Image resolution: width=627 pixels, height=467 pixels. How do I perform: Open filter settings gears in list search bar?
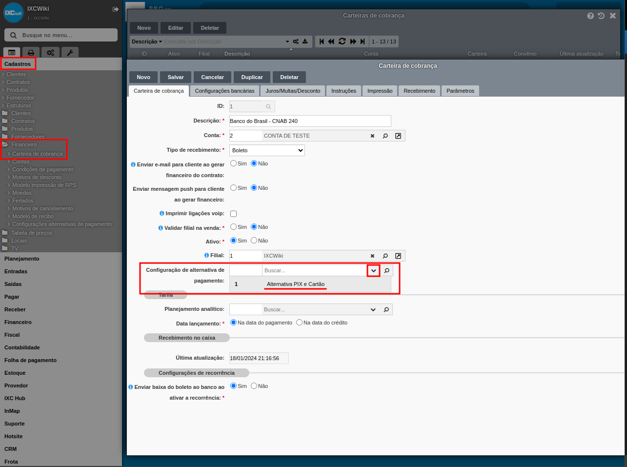[296, 41]
